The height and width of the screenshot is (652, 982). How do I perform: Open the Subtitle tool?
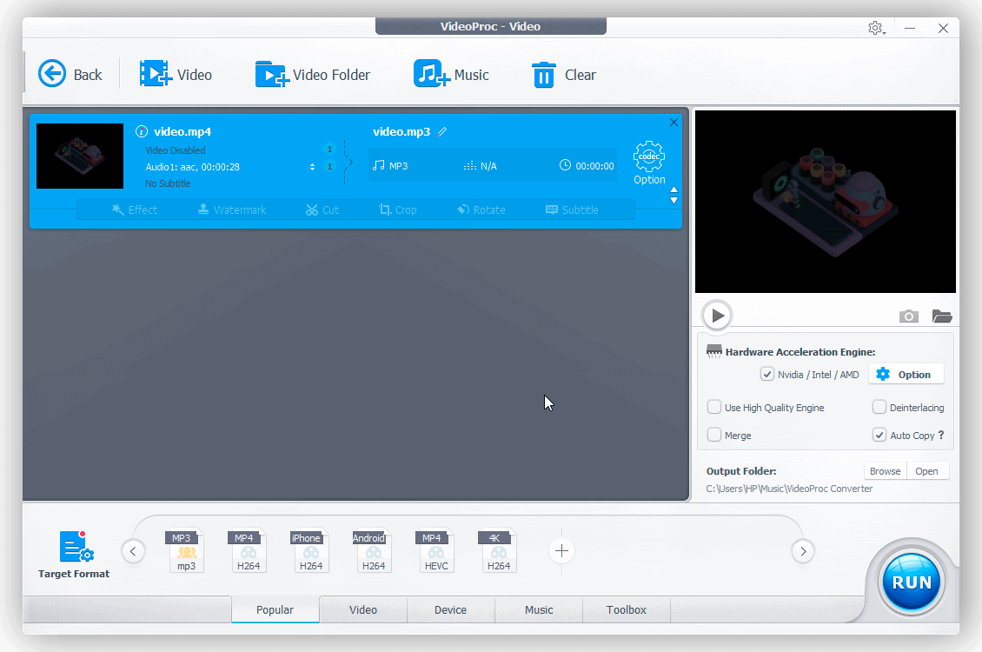click(x=572, y=210)
